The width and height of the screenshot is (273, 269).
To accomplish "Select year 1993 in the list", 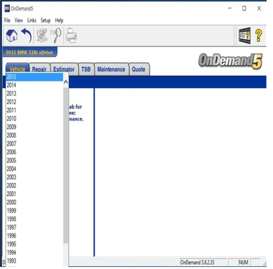I will 34,261.
